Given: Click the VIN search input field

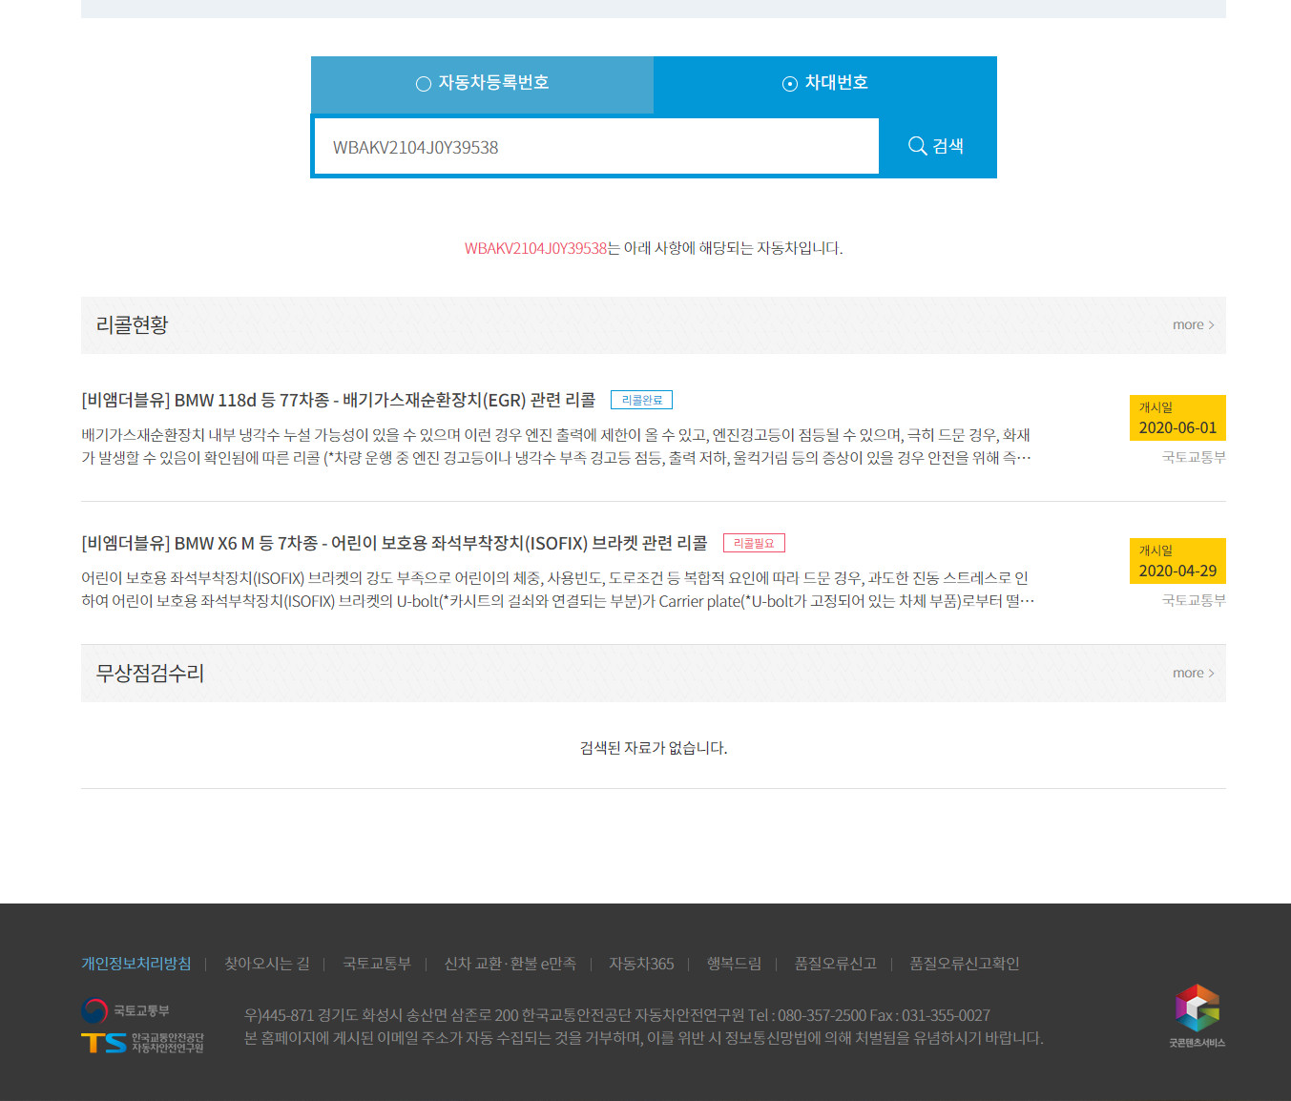Looking at the screenshot, I should (x=596, y=147).
